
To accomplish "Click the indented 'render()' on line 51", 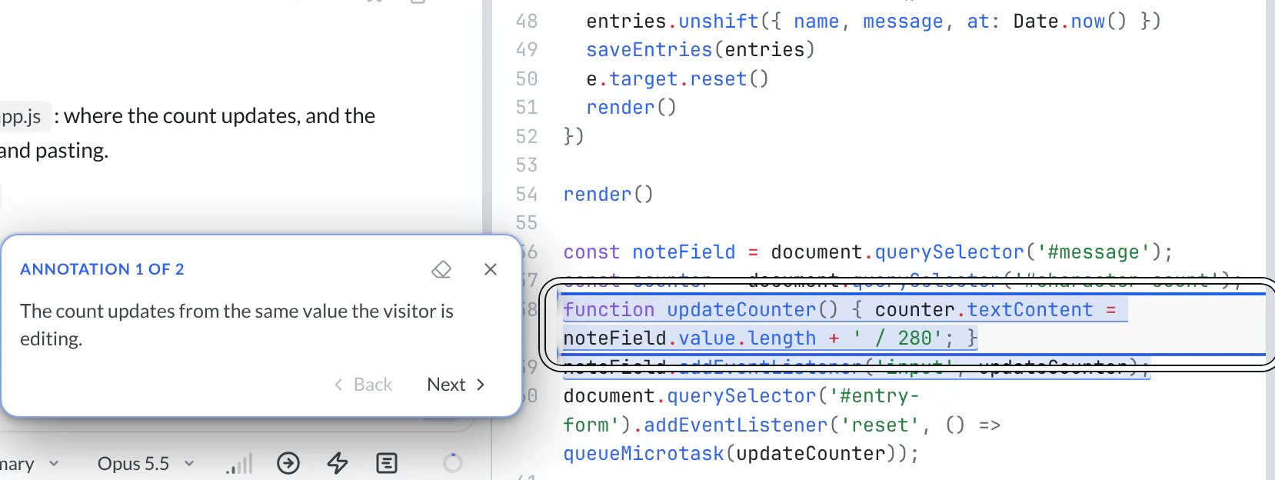I will [x=631, y=108].
